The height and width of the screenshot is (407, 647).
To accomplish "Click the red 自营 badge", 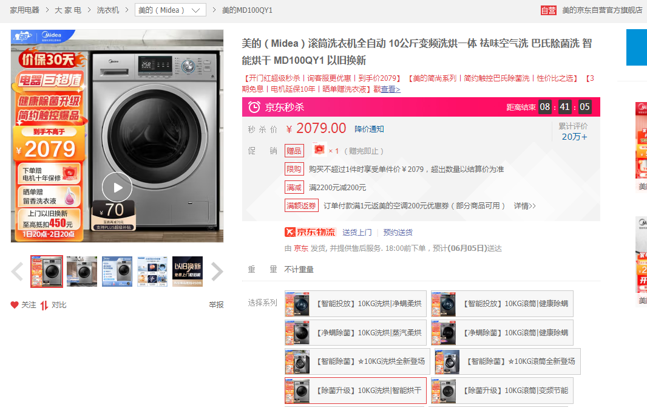I will 549,10.
